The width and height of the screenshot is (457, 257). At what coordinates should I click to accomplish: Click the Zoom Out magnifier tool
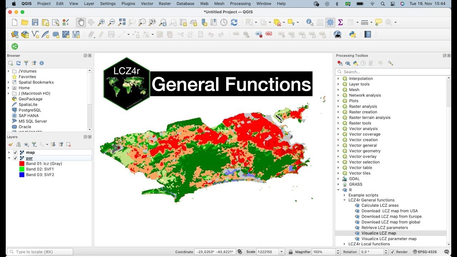(x=111, y=22)
